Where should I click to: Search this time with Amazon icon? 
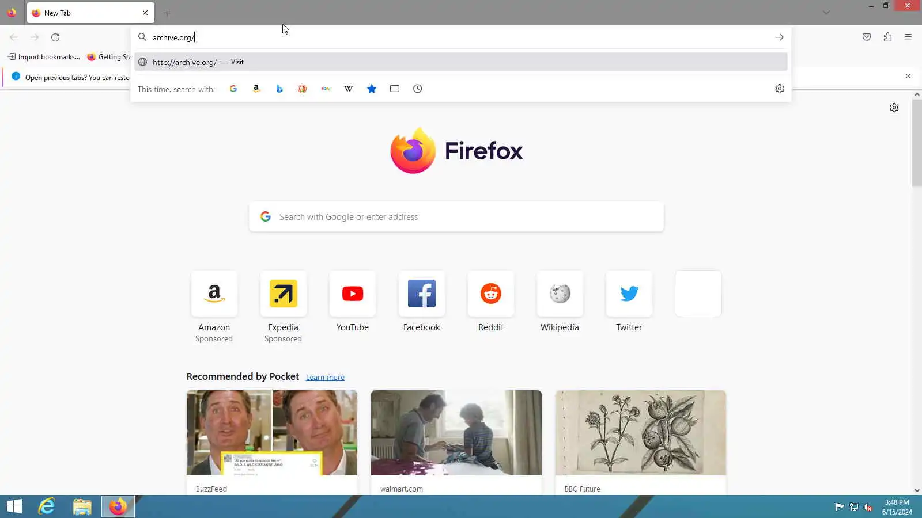coord(256,89)
